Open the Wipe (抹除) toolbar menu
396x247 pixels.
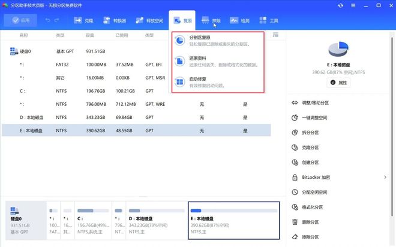click(x=211, y=20)
